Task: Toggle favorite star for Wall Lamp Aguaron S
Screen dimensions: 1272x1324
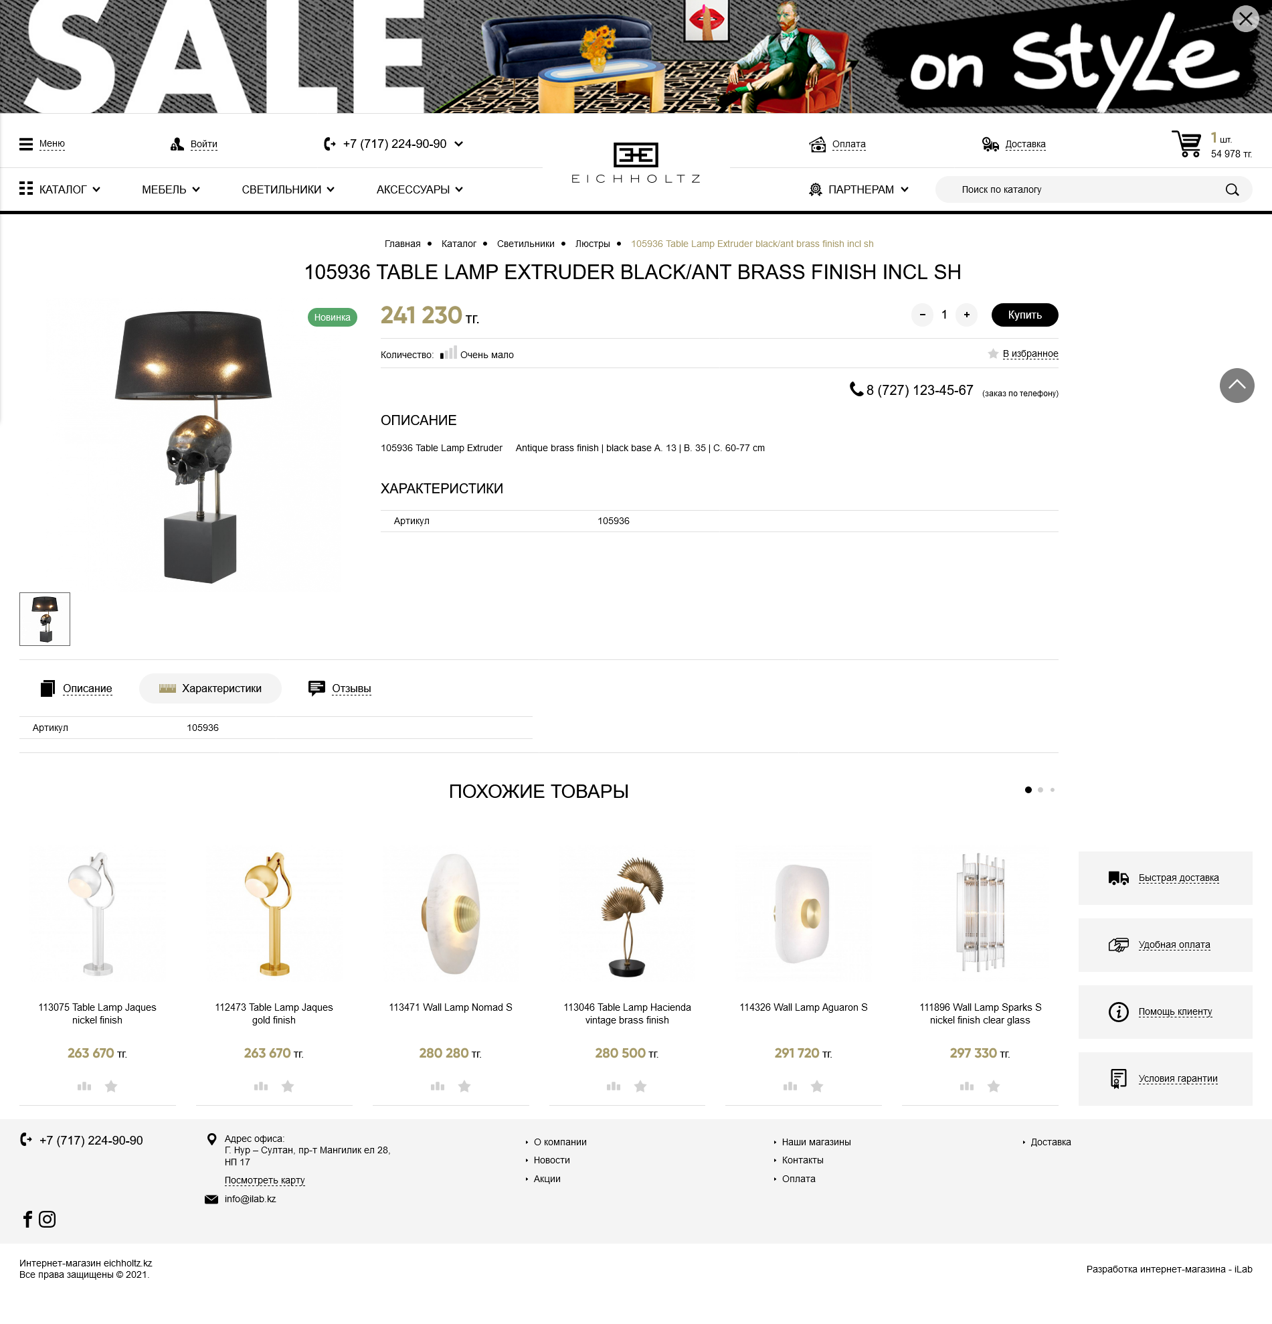Action: (x=817, y=1086)
